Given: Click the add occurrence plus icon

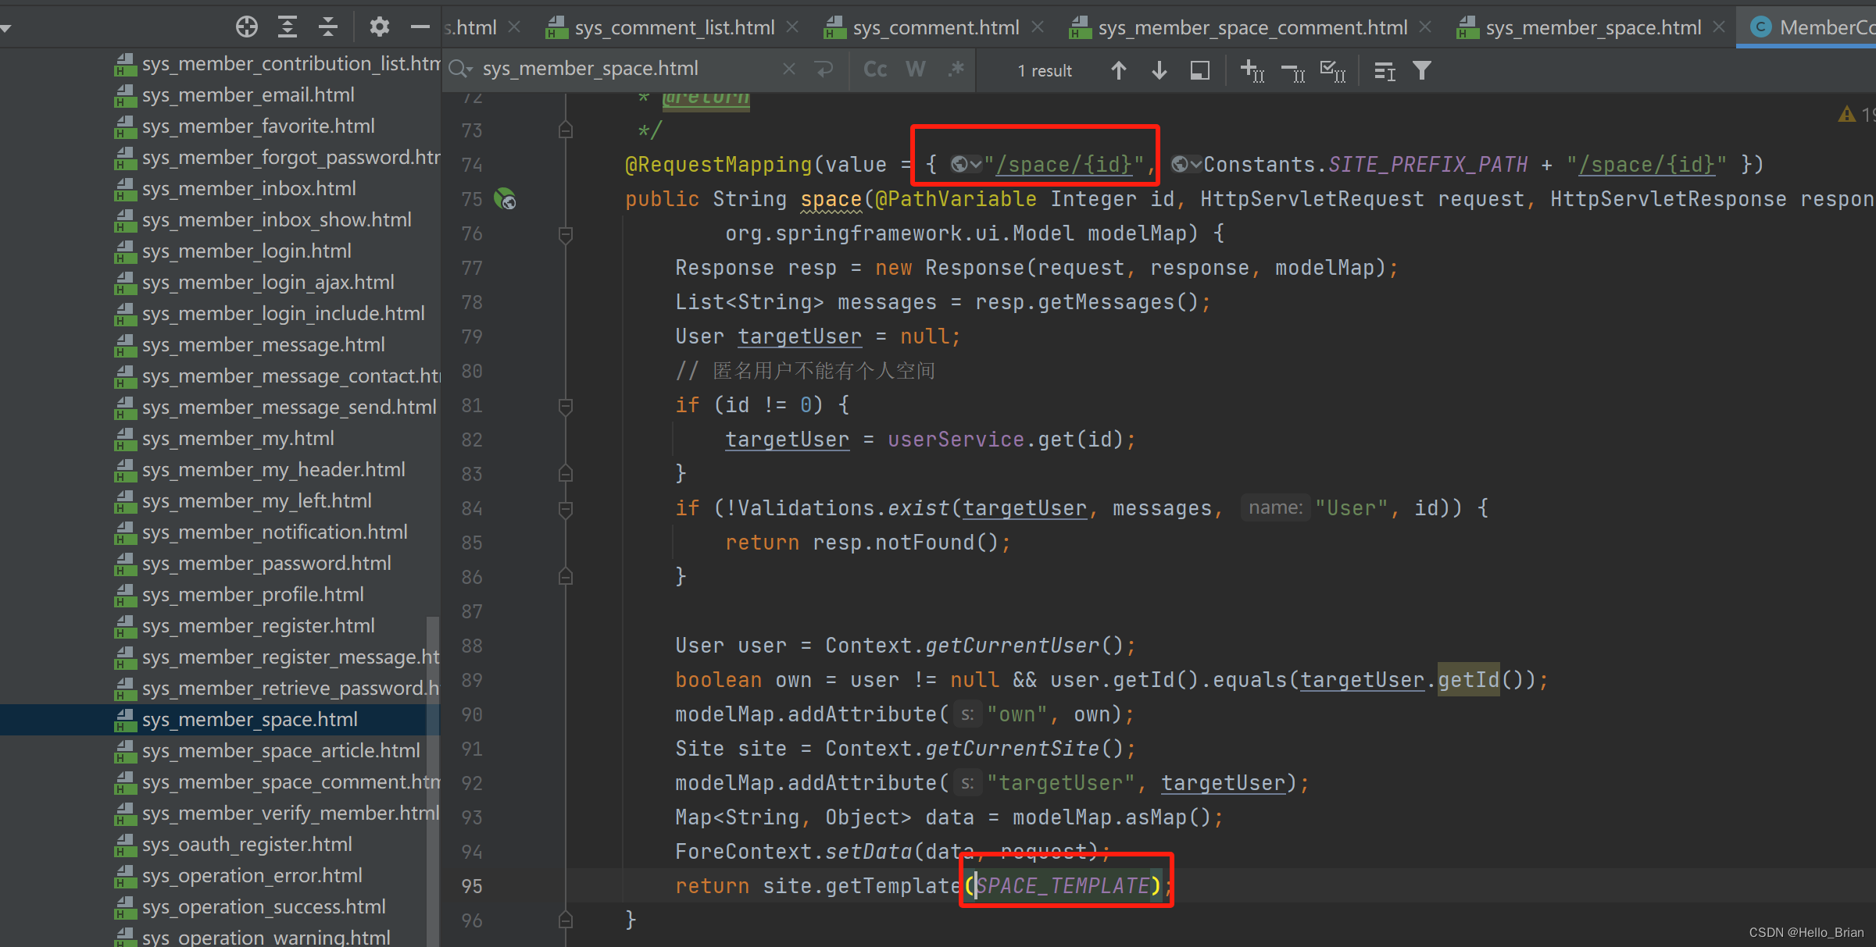Looking at the screenshot, I should coord(1251,71).
